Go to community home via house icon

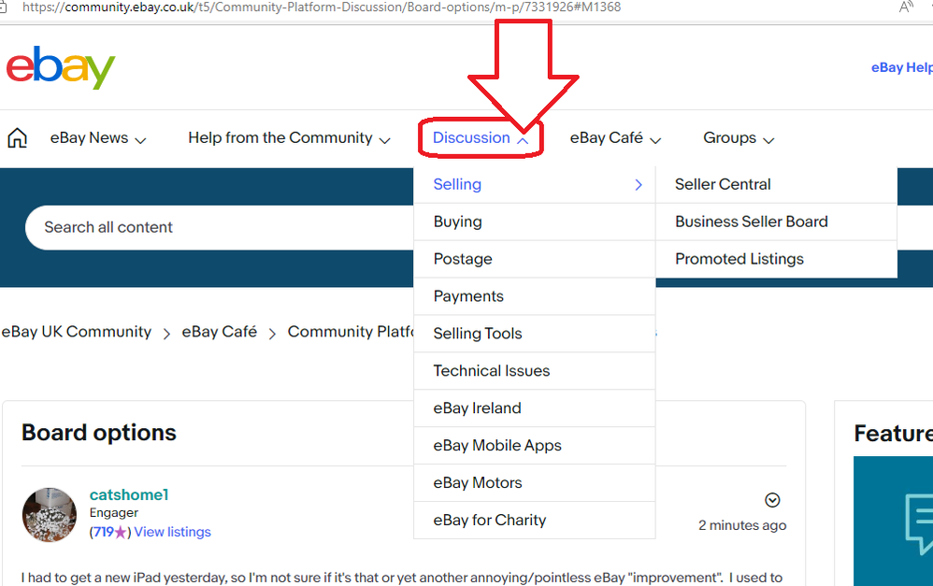coord(17,138)
